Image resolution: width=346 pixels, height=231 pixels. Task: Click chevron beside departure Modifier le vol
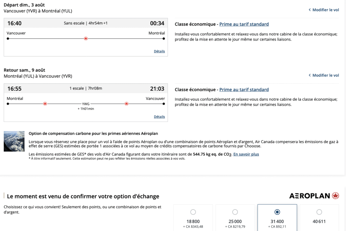pyautogui.click(x=310, y=10)
